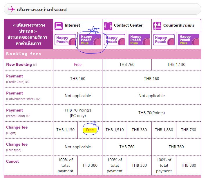Screen dimensions: 208x178
Task: Click THB 1,510 flight change fee
Action: click(x=115, y=130)
